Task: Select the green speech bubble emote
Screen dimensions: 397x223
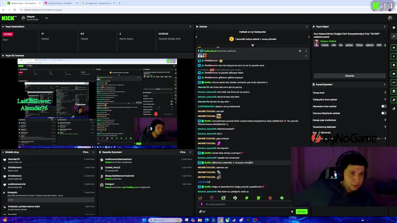Action: [247, 198]
